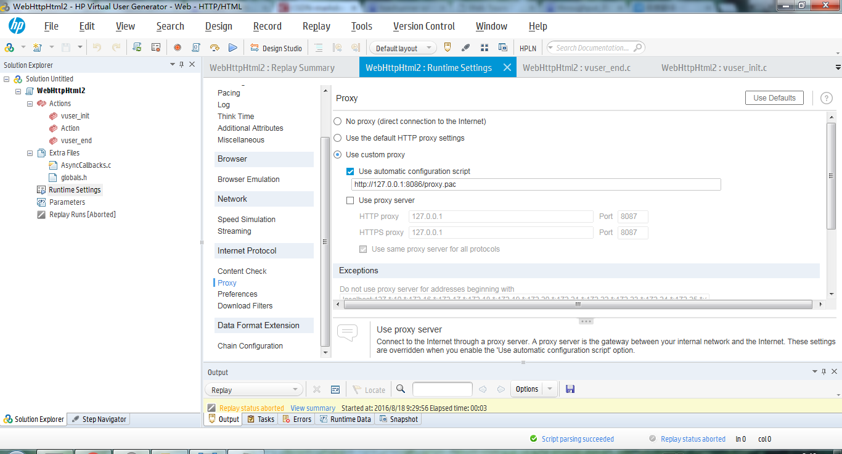Click the output pane icon beside Default layout
The image size is (842, 454).
point(448,47)
